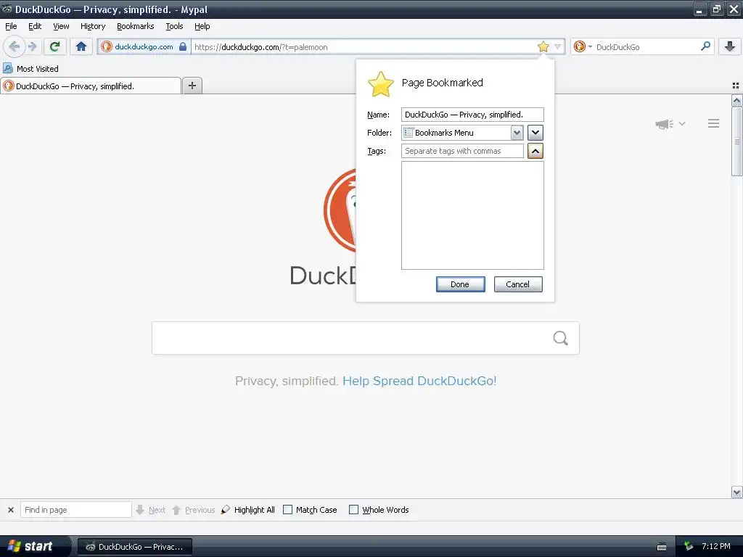Click the List all tabs icon
Screen dimensions: 743x557
click(736, 86)
